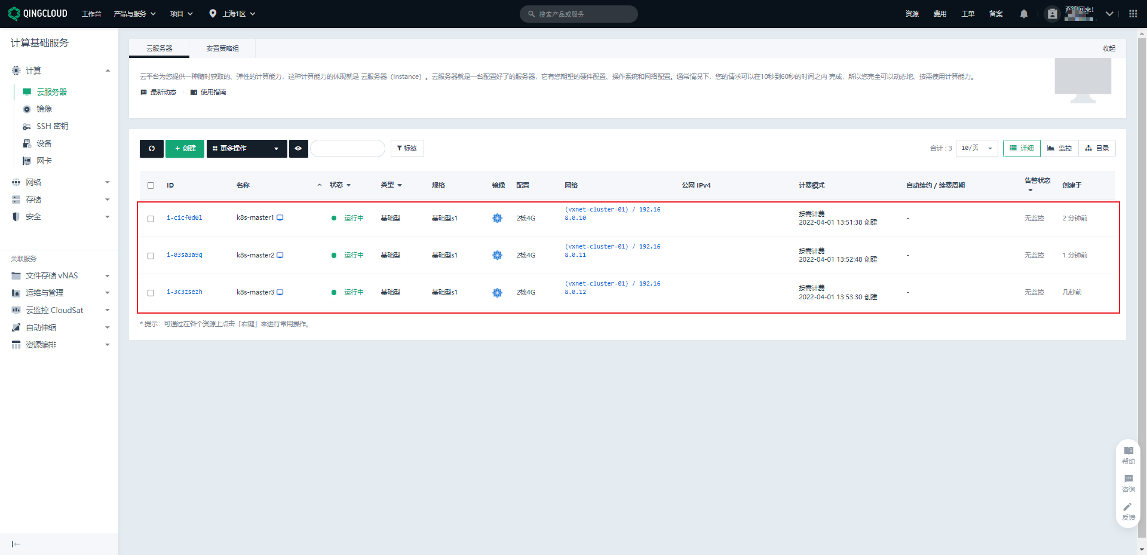Click 收起 to collapse the description
This screenshot has height=555, width=1147.
point(1109,49)
